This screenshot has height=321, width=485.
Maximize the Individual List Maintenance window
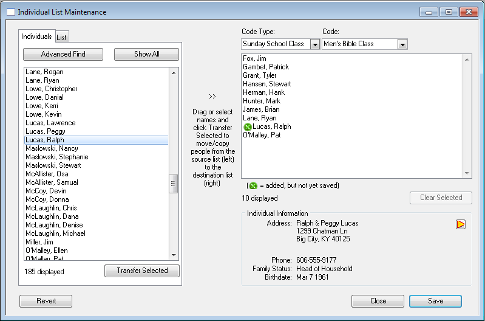449,12
